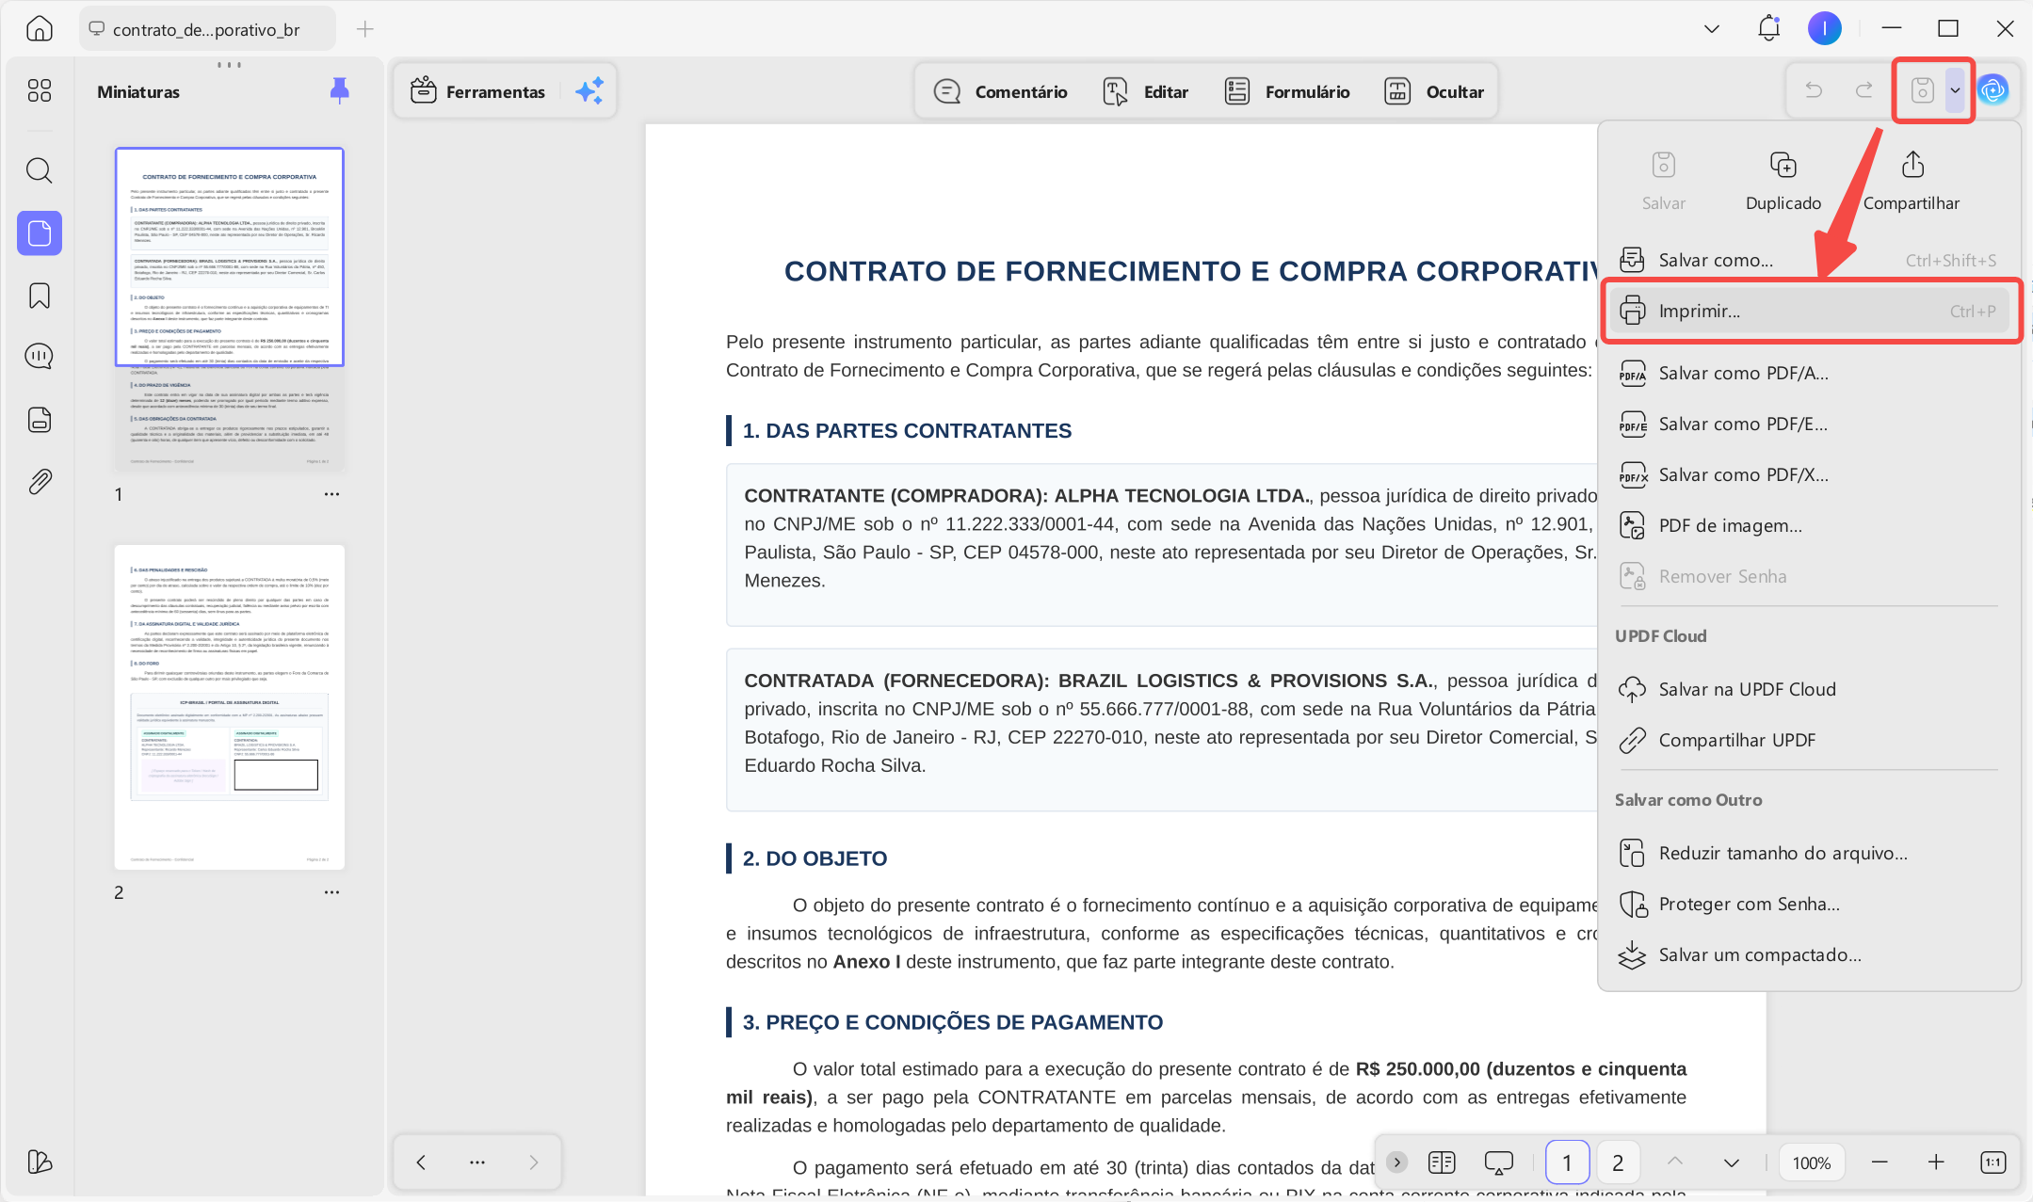Undo the last action

[1814, 90]
